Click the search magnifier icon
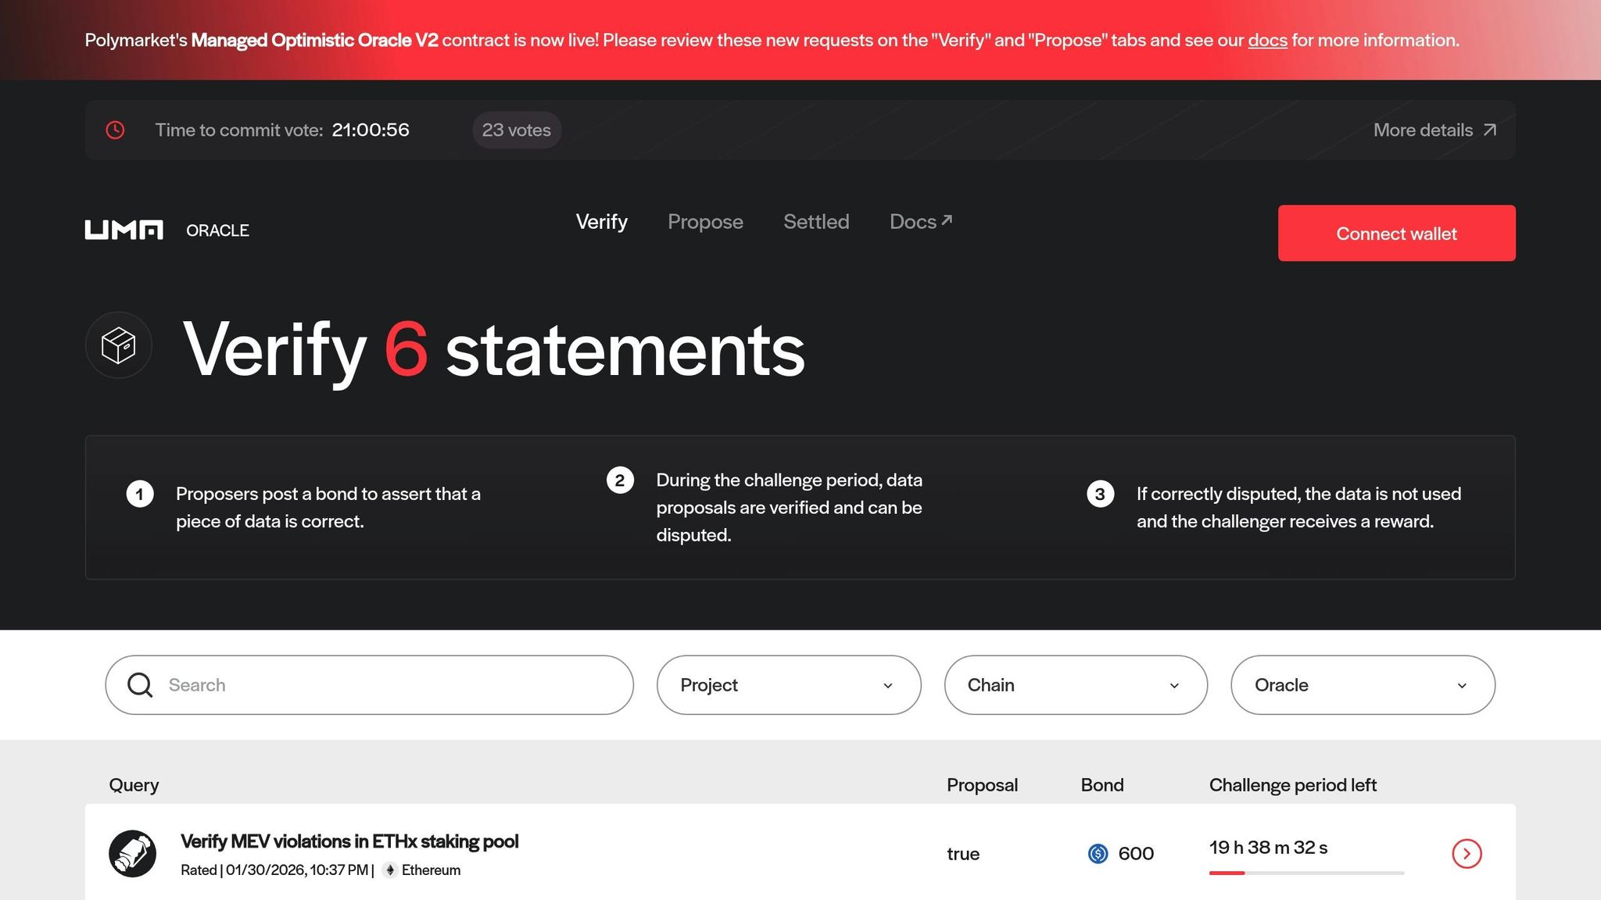This screenshot has width=1601, height=900. 140,685
